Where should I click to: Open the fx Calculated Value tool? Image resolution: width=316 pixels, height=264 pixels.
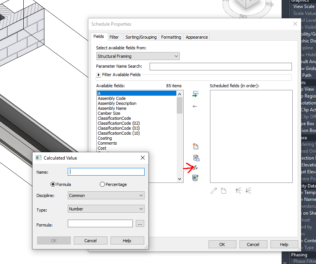195,168
